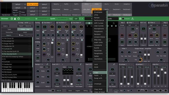
Task: Toggle Filter 1 power icon
Action: tap(127, 23)
